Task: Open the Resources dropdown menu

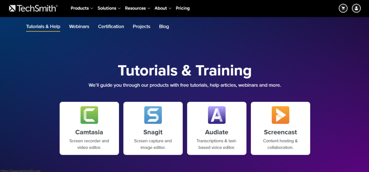Action: [137, 8]
